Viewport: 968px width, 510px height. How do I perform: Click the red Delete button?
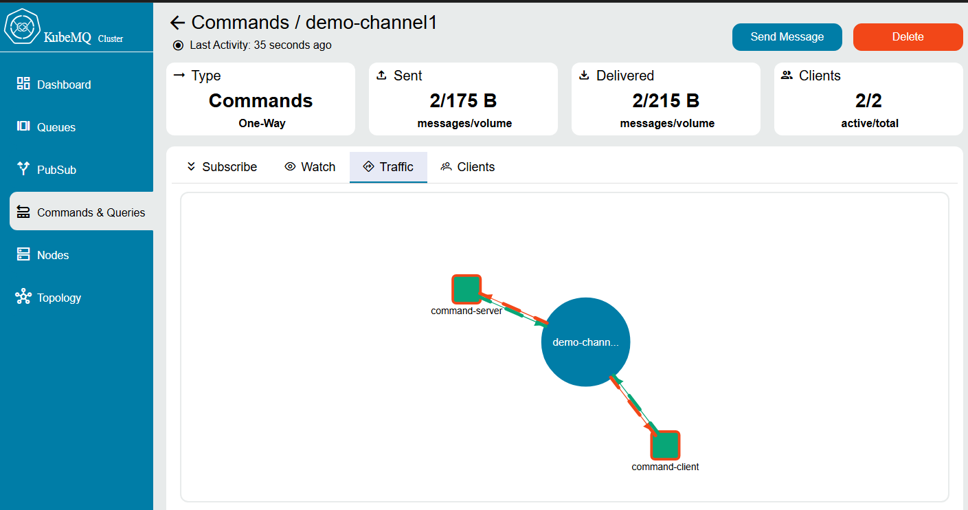[908, 37]
